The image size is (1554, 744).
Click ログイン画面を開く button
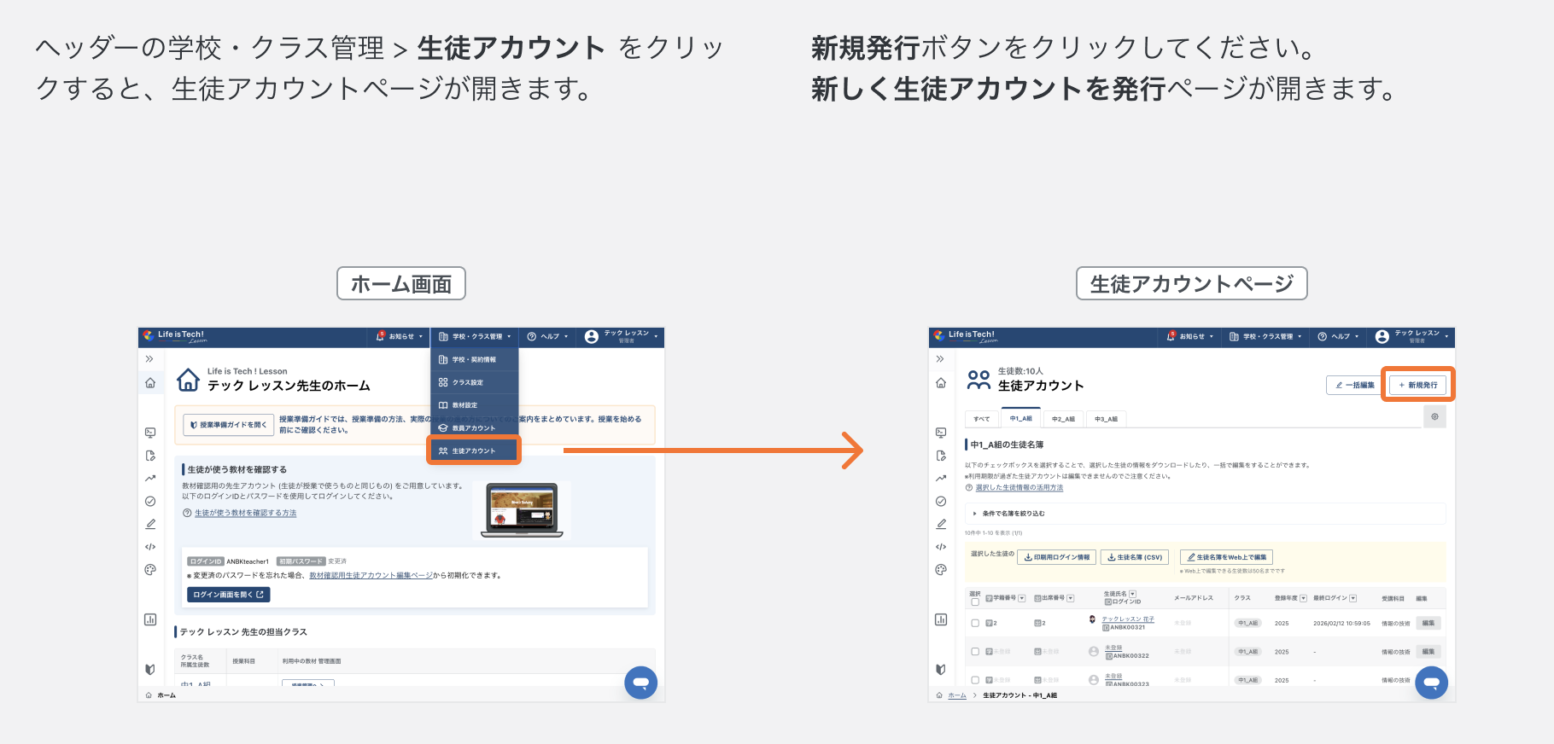click(229, 595)
